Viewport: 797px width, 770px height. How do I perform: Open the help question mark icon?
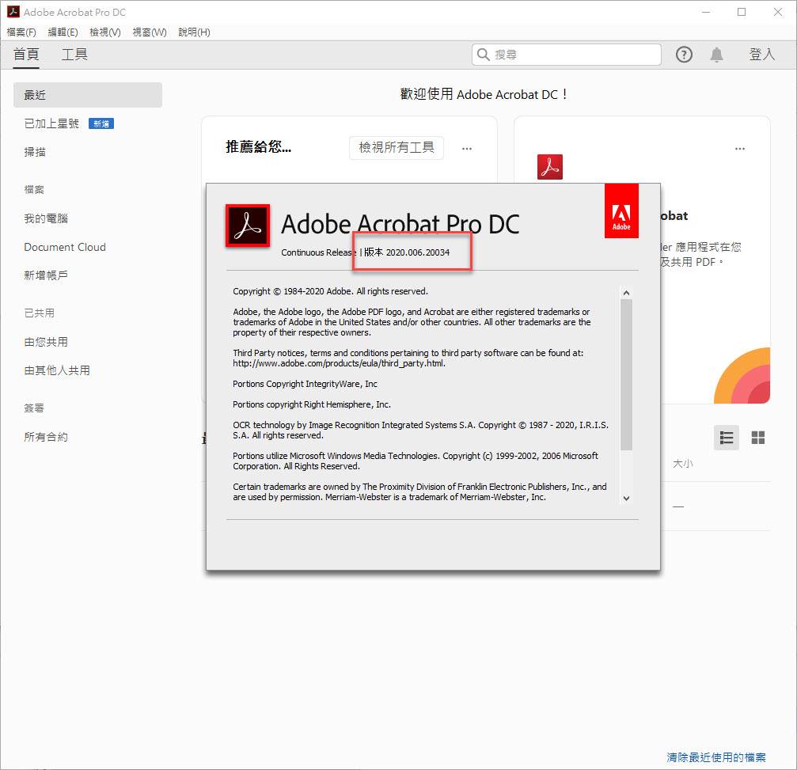[684, 55]
